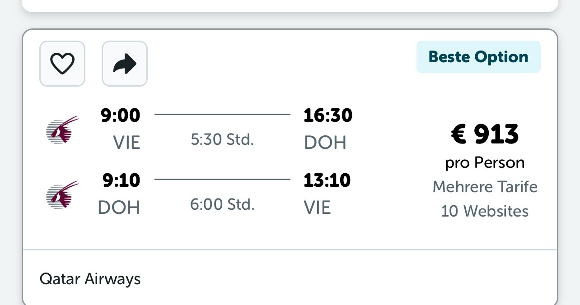This screenshot has width=580, height=305.
Task: Click the return VIE arrival airport code
Action: click(317, 208)
